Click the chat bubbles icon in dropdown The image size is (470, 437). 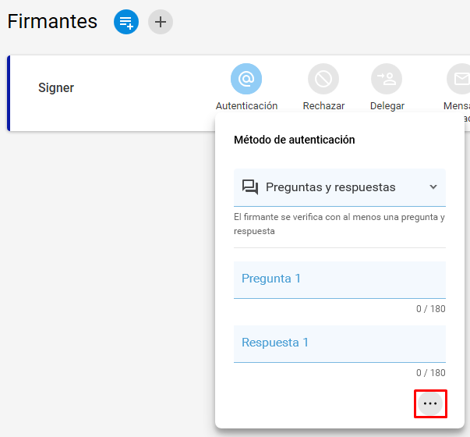click(x=250, y=187)
